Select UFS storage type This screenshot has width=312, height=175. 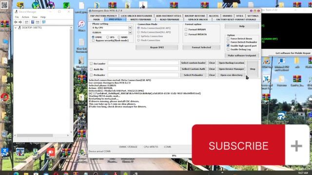click(x=108, y=37)
